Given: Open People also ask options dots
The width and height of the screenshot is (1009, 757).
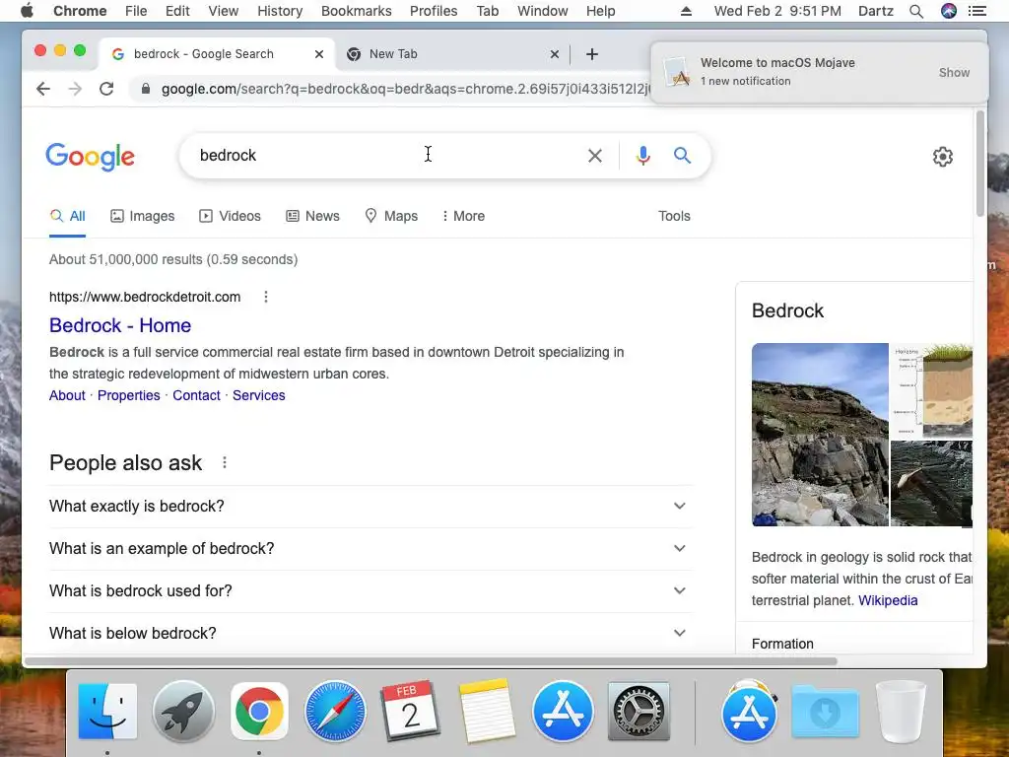Looking at the screenshot, I should pos(225,462).
